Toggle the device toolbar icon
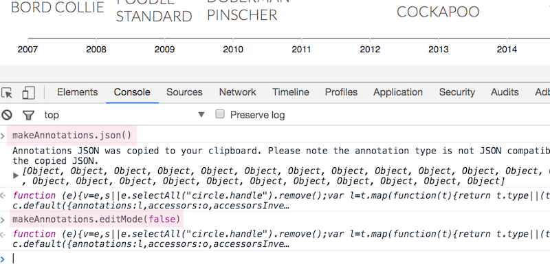Image resolution: width=550 pixels, height=280 pixels. (28, 93)
